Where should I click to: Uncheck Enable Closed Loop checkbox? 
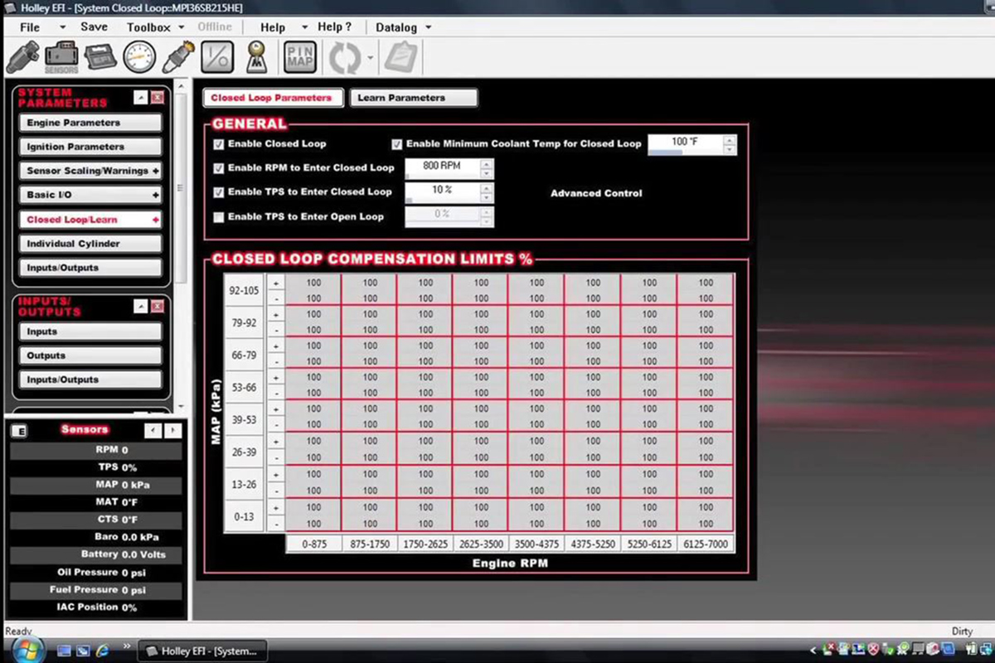[220, 144]
